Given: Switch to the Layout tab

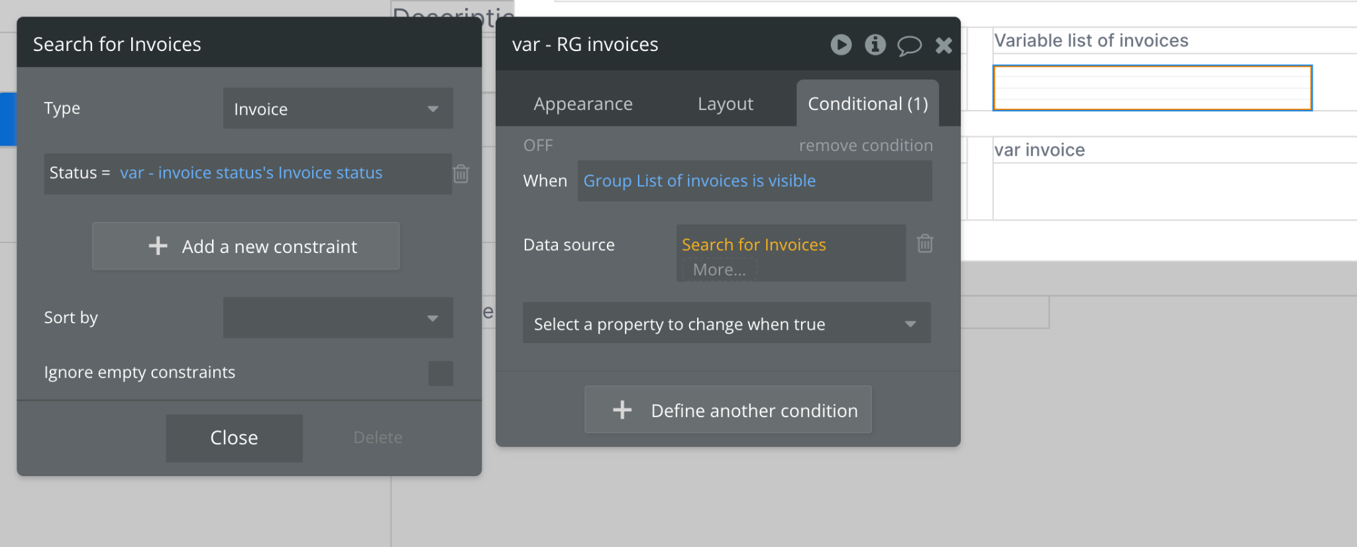Looking at the screenshot, I should (725, 104).
